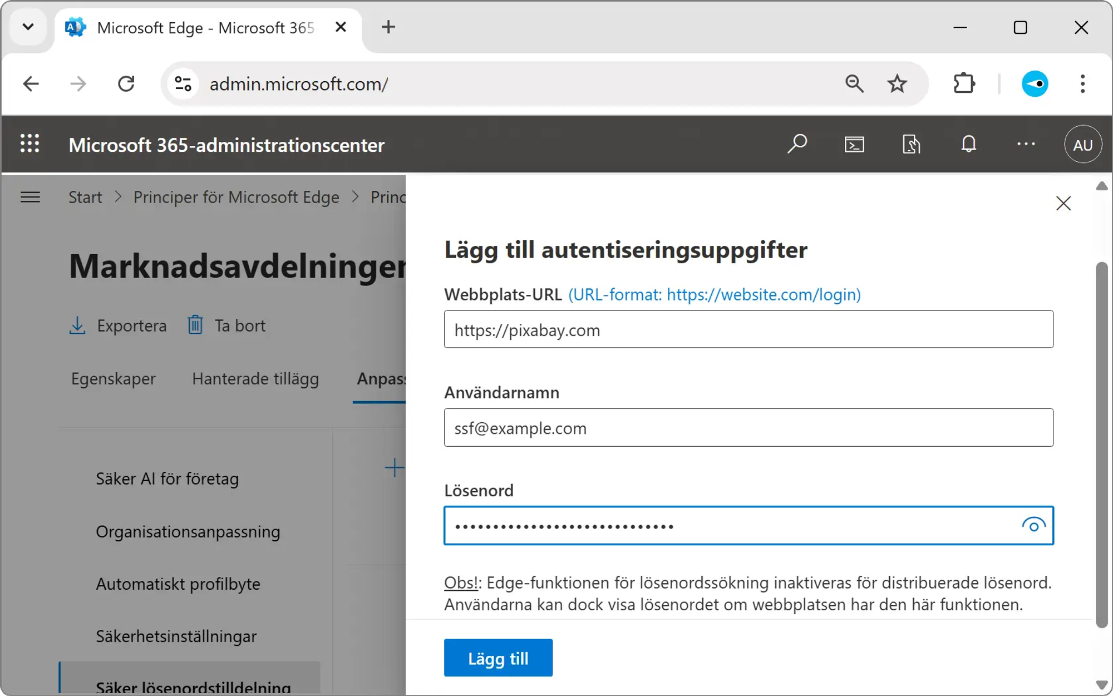This screenshot has height=696, width=1113.
Task: Click the Lösenord password field
Action: pos(748,525)
